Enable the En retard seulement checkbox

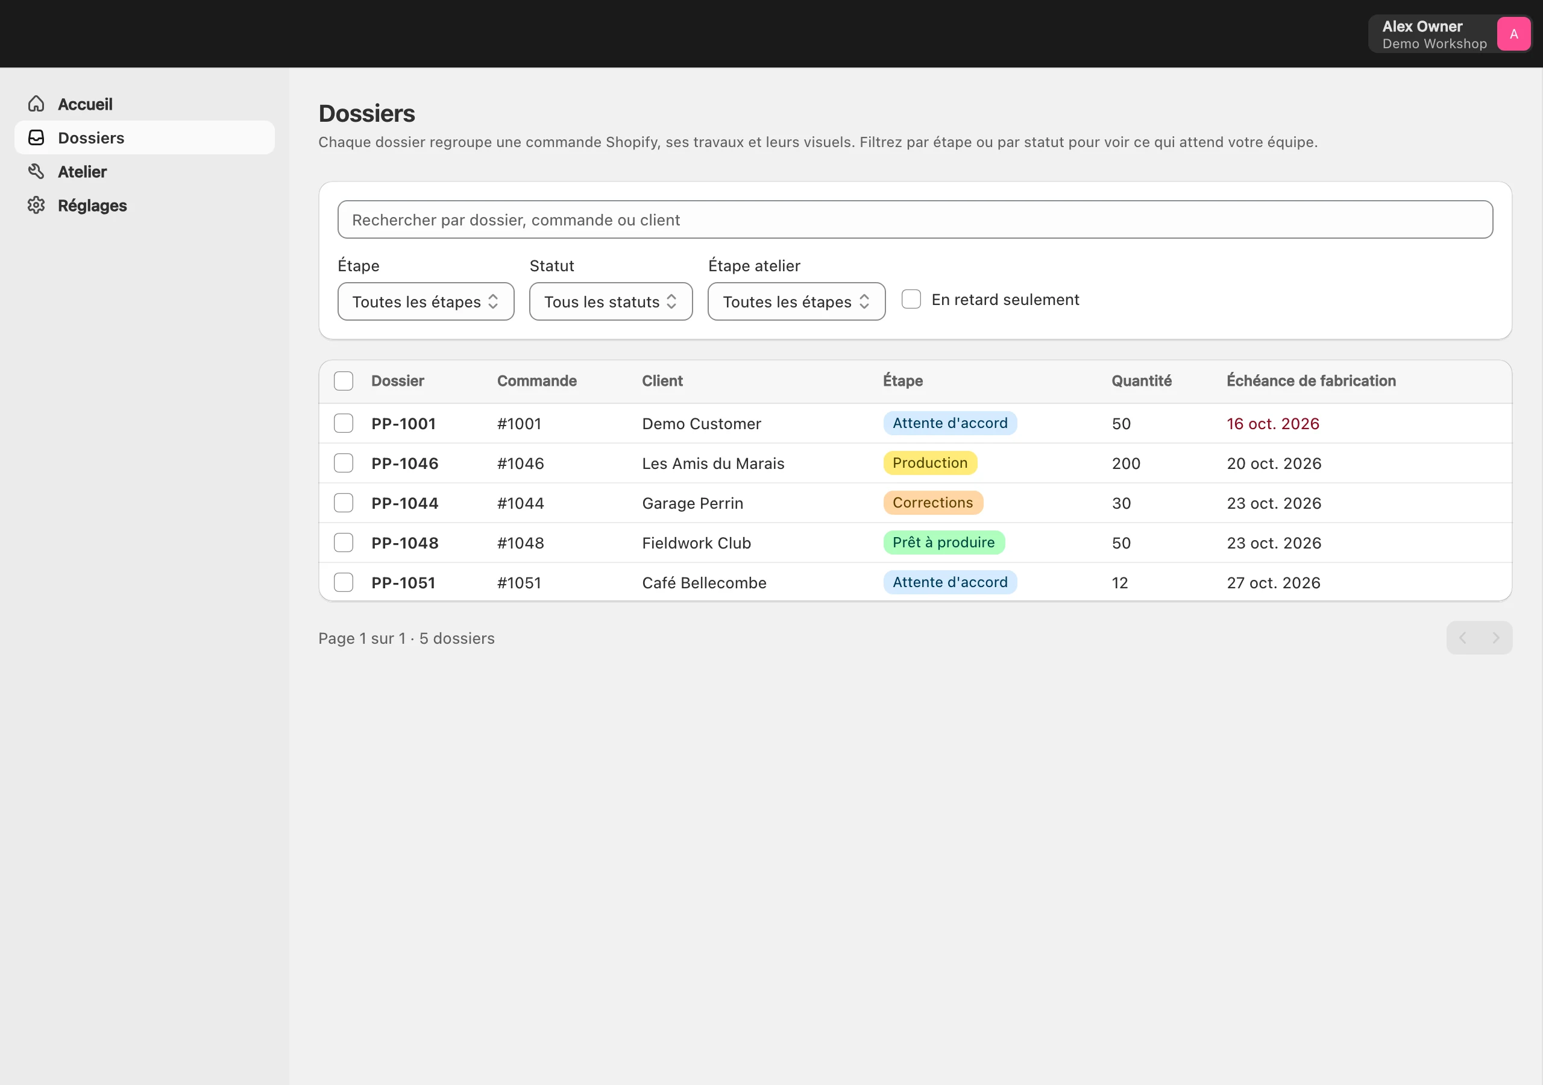coord(911,299)
